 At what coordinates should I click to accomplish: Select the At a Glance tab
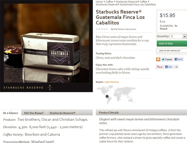pos(10,113)
